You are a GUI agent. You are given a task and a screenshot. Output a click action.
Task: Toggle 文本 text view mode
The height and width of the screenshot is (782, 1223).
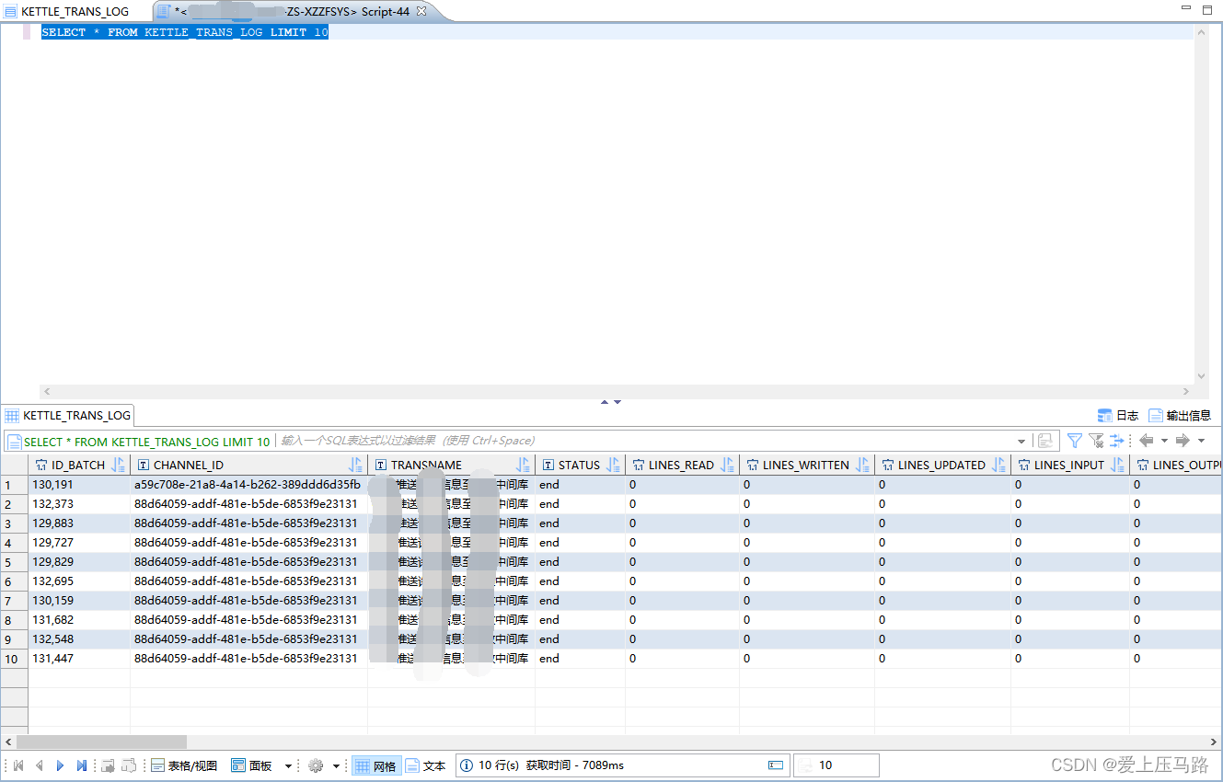coord(426,765)
